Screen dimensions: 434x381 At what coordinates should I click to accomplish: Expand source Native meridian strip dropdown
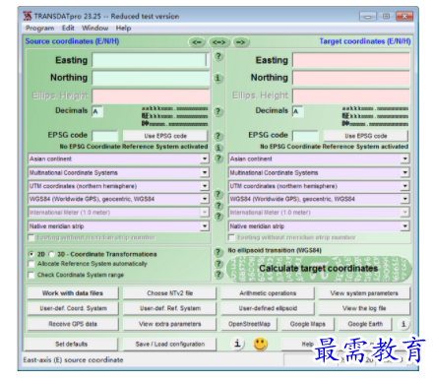coord(205,226)
